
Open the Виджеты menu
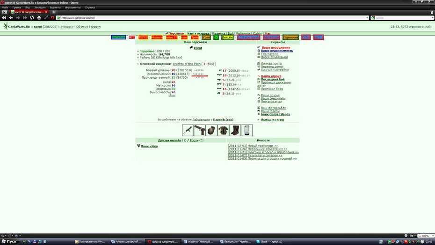(x=55, y=7)
